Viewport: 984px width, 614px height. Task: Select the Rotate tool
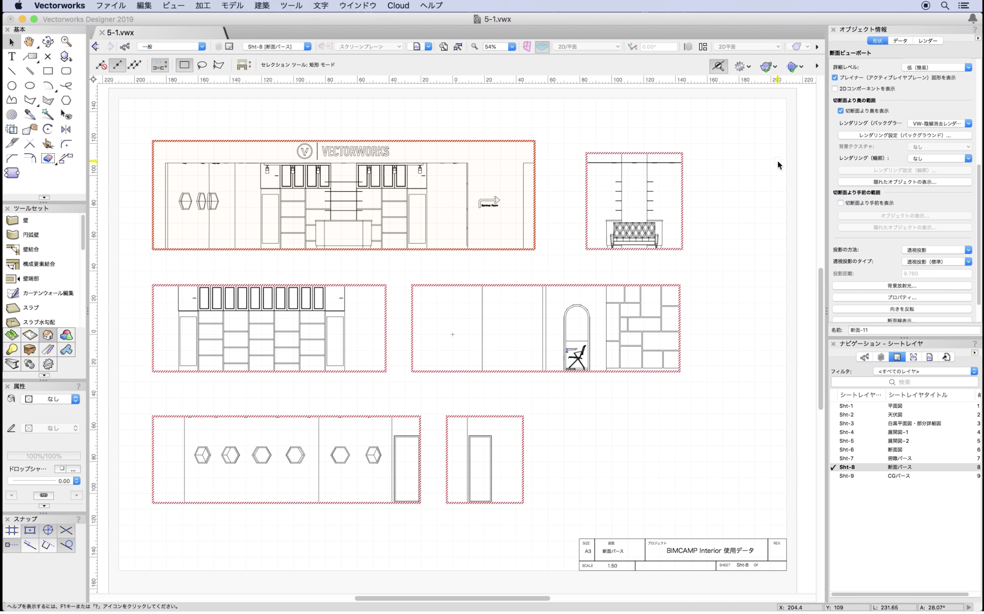point(48,129)
